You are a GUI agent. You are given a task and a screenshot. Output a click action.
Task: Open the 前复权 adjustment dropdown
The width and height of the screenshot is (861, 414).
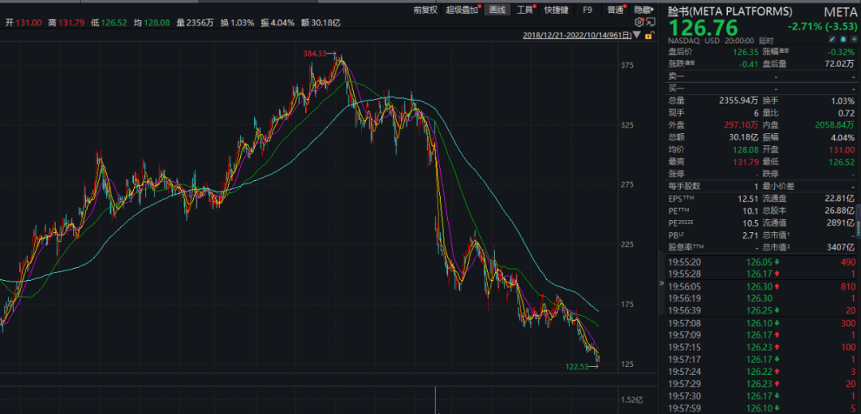(427, 10)
